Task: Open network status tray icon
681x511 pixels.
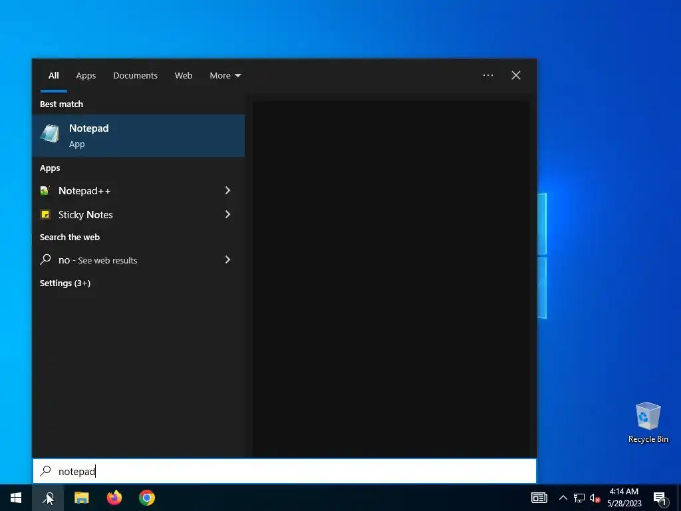Action: click(579, 498)
